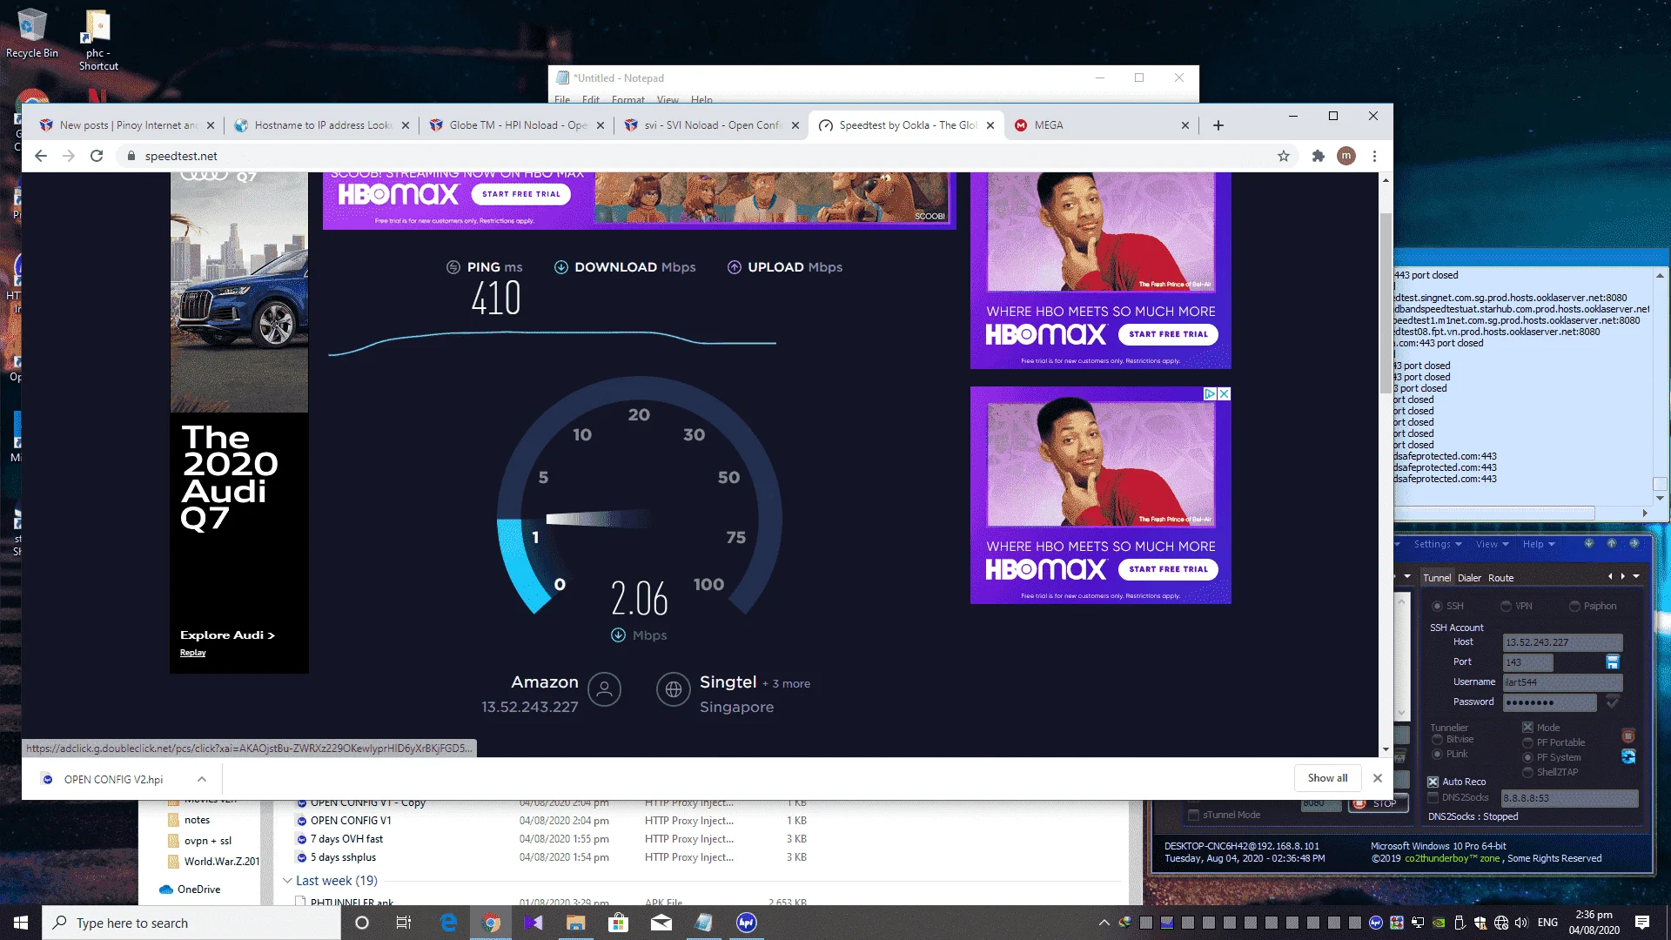
Task: Click the SSH Host input field
Action: [x=1562, y=642]
